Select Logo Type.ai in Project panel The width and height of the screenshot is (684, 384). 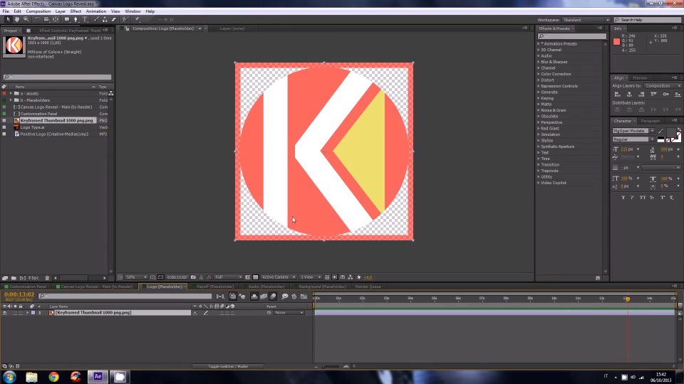coord(32,127)
